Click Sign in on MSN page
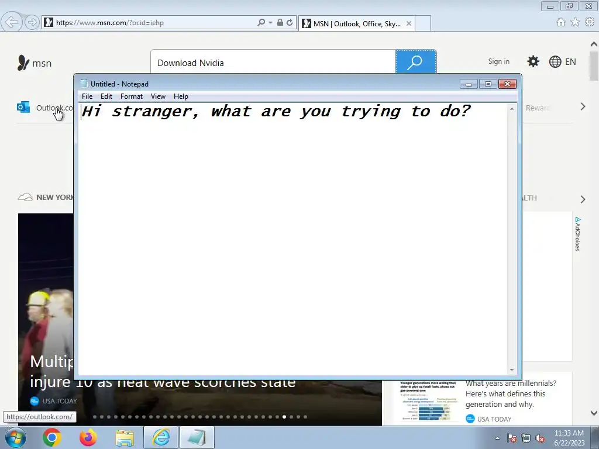The width and height of the screenshot is (599, 449). click(x=498, y=61)
